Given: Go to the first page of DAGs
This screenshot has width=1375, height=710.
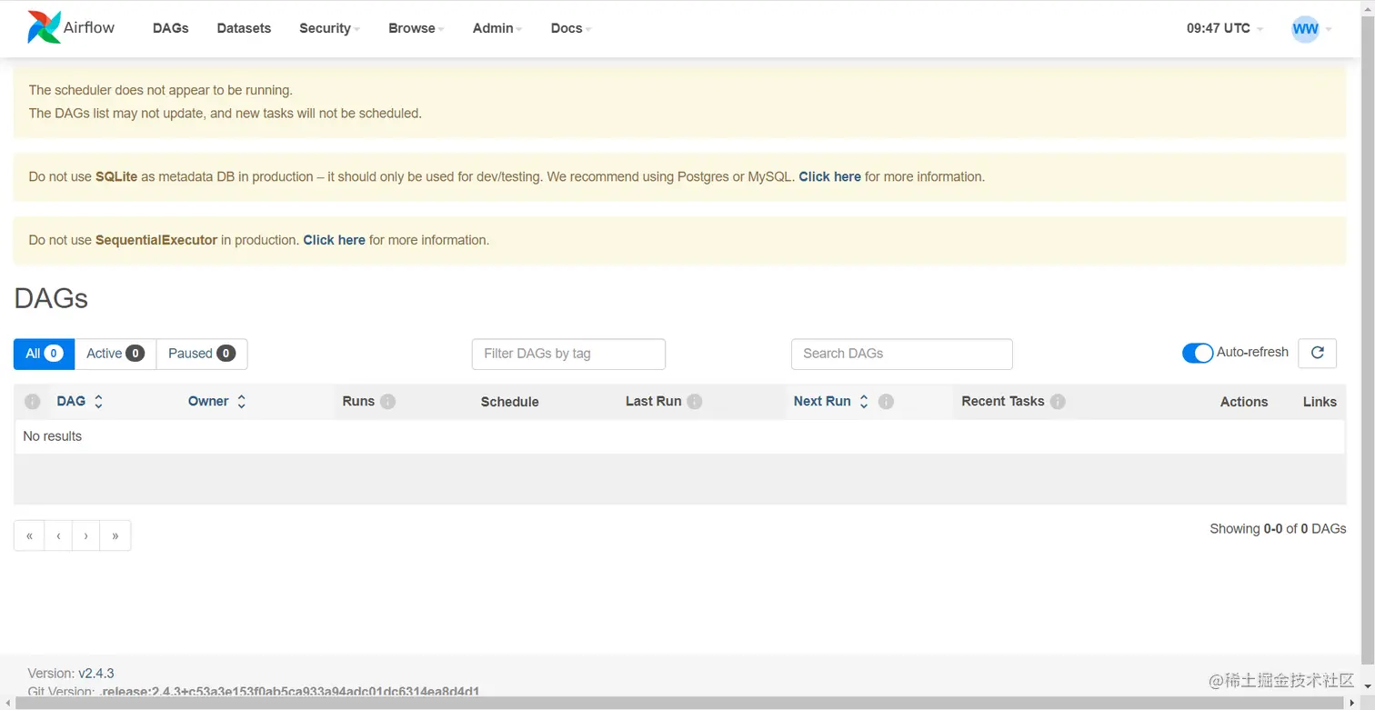Looking at the screenshot, I should pos(29,535).
